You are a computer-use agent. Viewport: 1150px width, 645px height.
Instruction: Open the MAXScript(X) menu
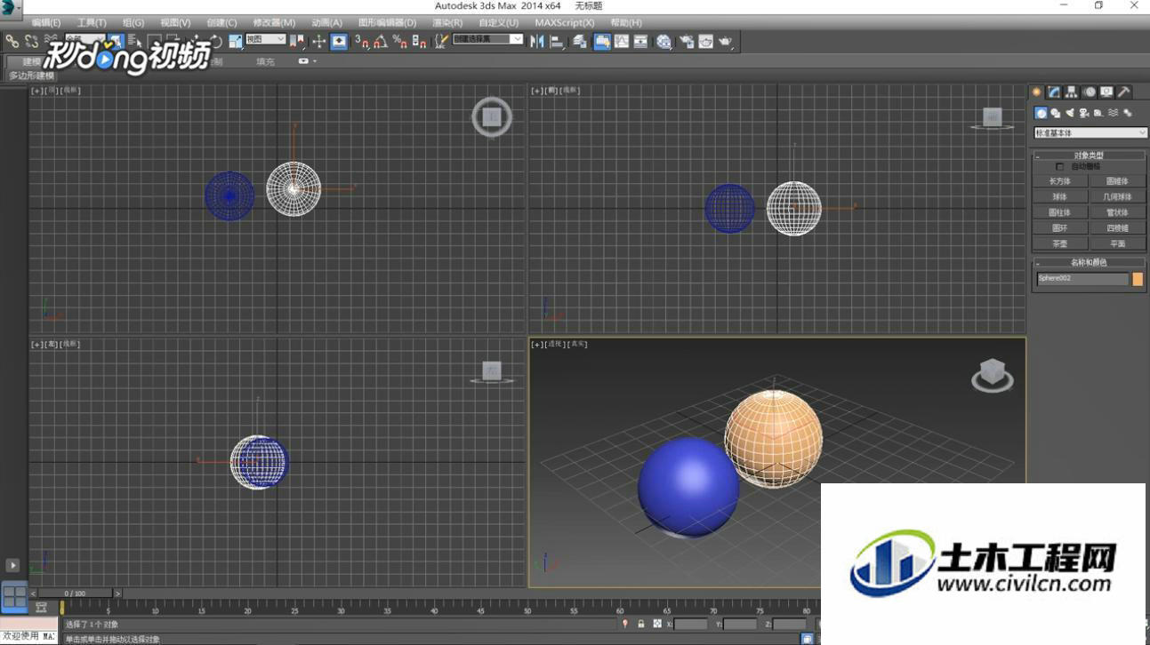click(565, 22)
